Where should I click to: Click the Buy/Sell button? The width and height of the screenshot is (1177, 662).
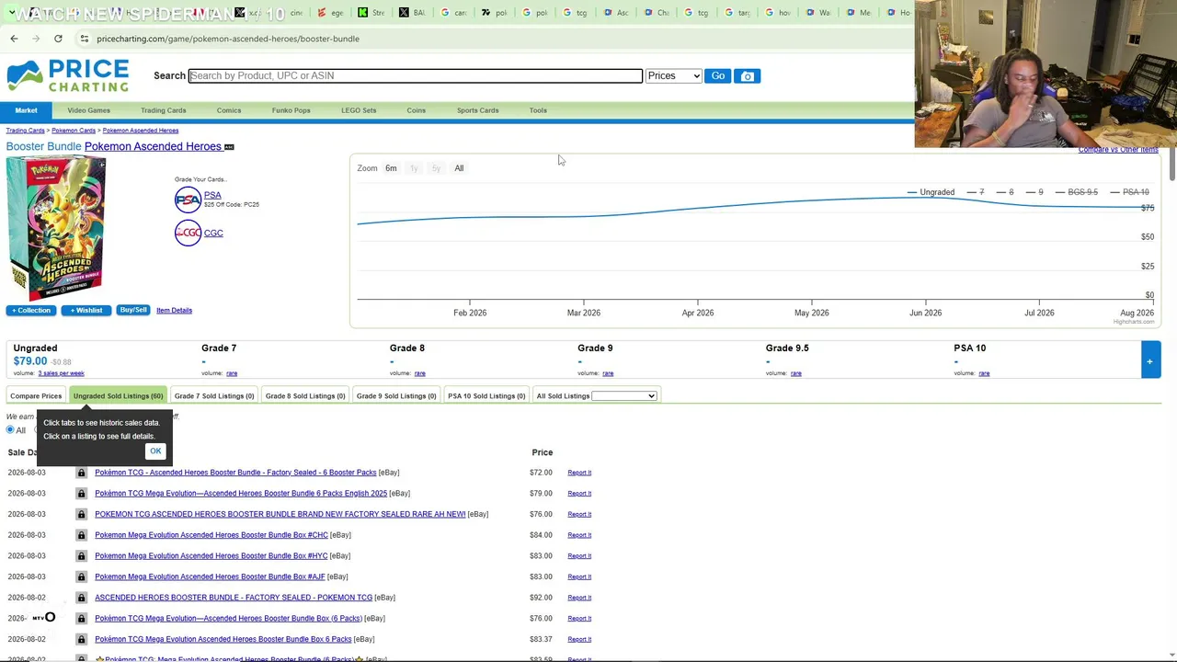coord(133,311)
